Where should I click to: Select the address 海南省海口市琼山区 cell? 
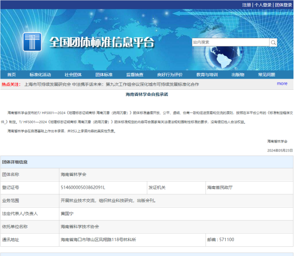tap(132, 240)
